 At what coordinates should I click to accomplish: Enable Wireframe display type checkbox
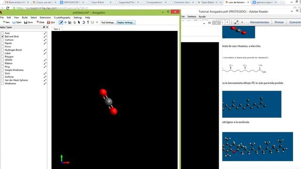2,84
